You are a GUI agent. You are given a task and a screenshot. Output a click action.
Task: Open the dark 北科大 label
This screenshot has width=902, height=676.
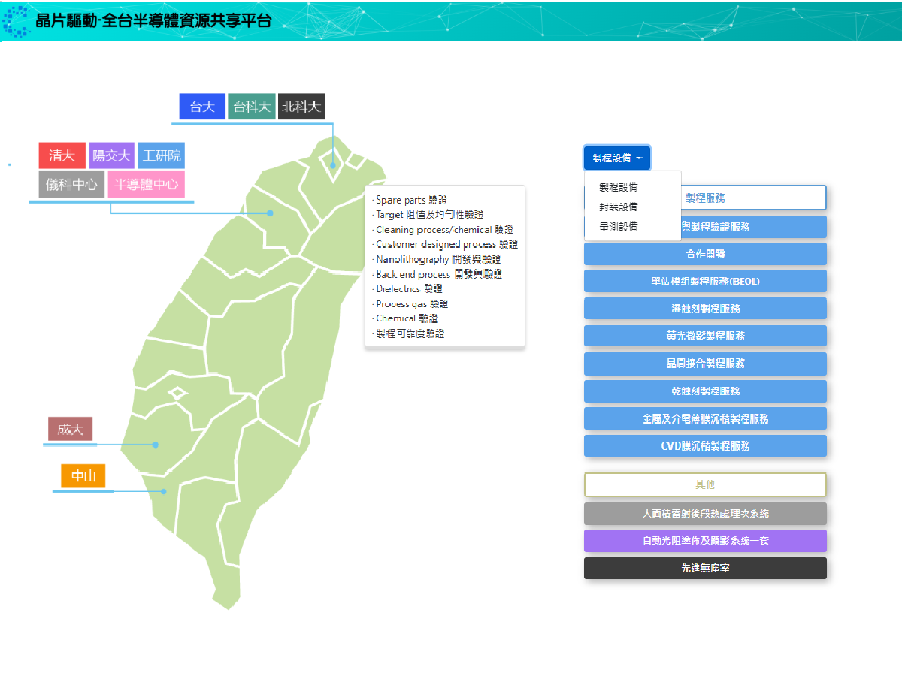tap(301, 107)
